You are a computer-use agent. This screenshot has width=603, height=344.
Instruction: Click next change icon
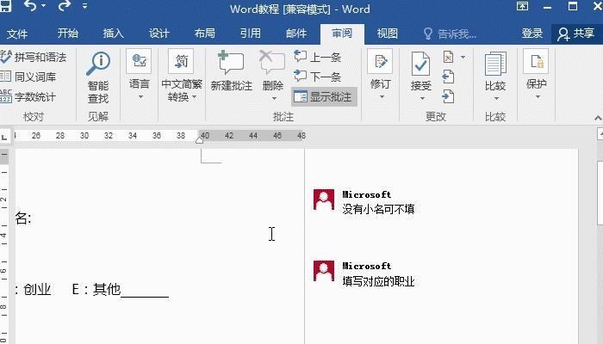[448, 96]
